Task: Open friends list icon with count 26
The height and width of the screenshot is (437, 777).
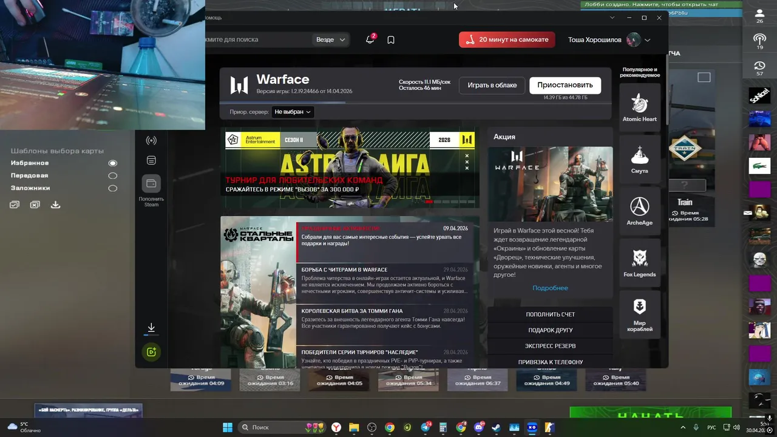Action: click(759, 15)
